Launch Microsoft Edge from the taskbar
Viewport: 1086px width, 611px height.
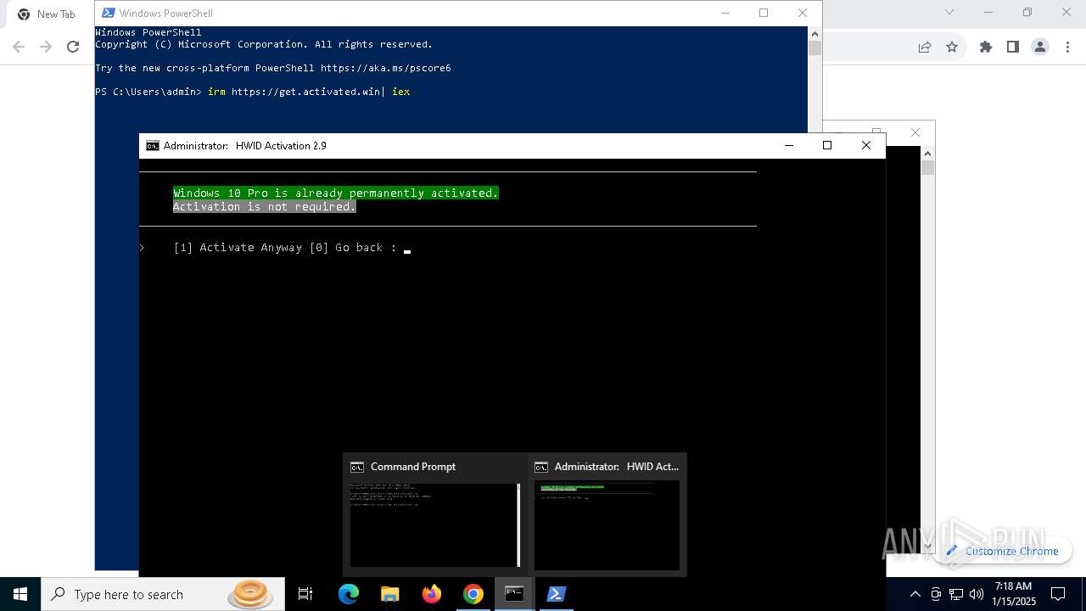coord(349,594)
